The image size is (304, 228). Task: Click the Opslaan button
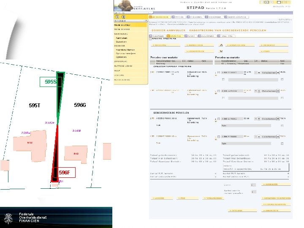click(242, 211)
